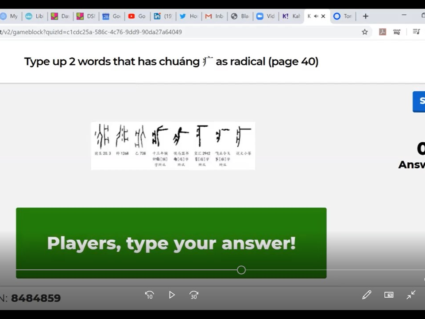Mute audio on the active tab
This screenshot has width=425, height=319.
tap(316, 16)
